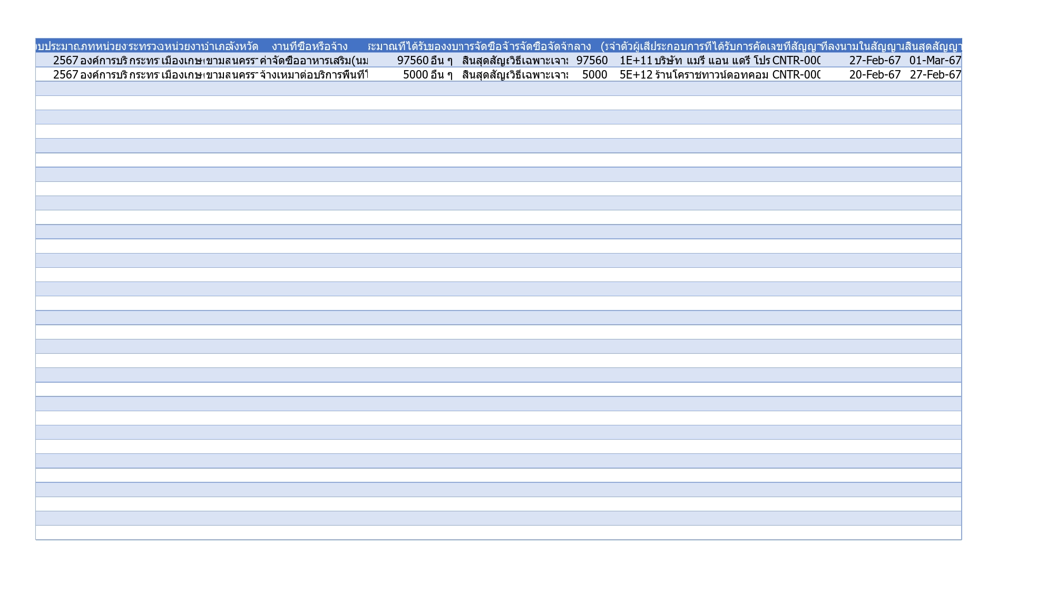
Task: Click the 20-Feb-67 signing date cell
Action: pos(875,75)
